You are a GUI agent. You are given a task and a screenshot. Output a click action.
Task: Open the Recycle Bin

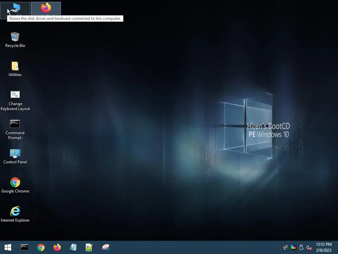coord(15,40)
